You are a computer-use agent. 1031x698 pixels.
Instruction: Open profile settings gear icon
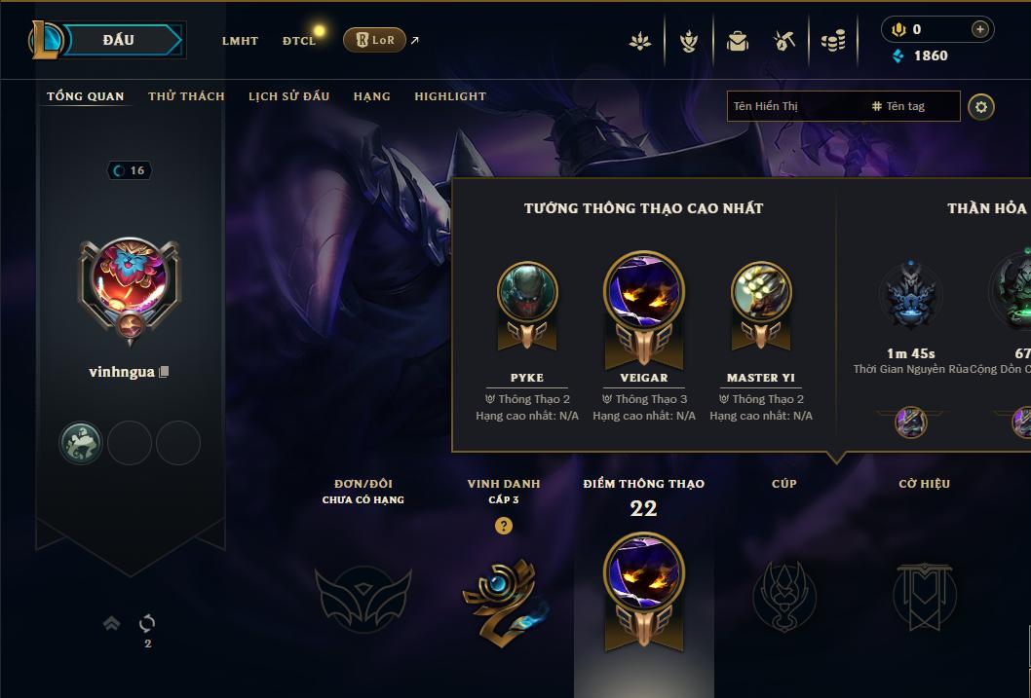tap(981, 107)
